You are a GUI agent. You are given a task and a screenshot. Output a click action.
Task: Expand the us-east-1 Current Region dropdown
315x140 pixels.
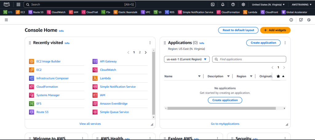click(187, 59)
